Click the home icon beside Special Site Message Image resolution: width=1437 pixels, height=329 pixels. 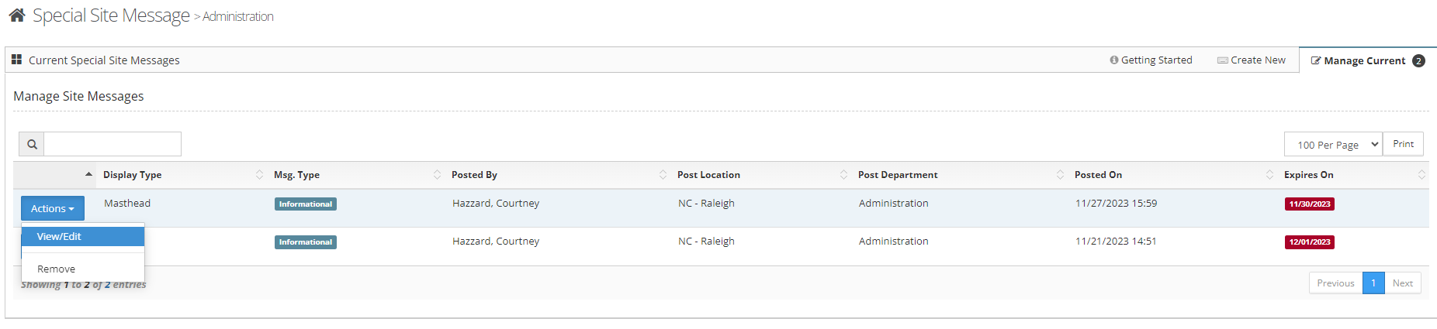pos(17,15)
